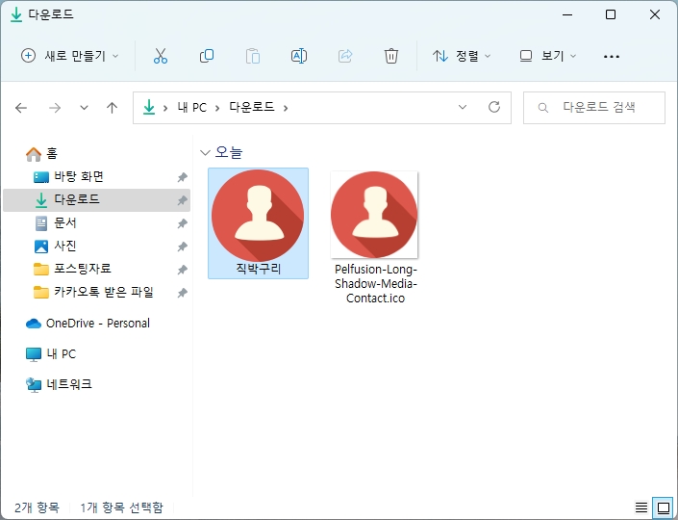678x520 pixels.
Task: Expand chevron after 다운로드 in breadcrumb
Action: (286, 108)
